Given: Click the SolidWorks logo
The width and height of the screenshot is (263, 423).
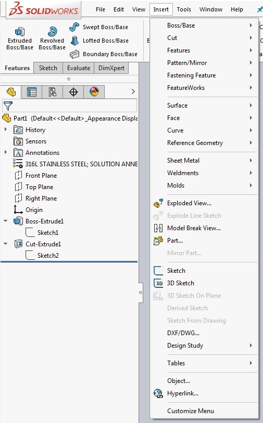Looking at the screenshot, I should tap(44, 9).
